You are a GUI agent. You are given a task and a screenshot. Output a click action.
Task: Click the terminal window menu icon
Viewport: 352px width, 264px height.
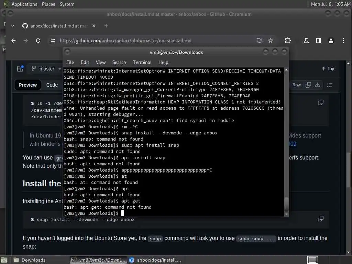click(x=67, y=52)
